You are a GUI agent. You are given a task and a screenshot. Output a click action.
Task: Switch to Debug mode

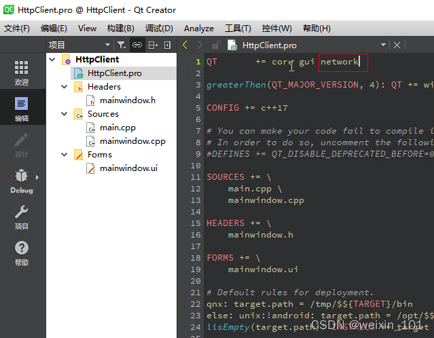coord(21,181)
